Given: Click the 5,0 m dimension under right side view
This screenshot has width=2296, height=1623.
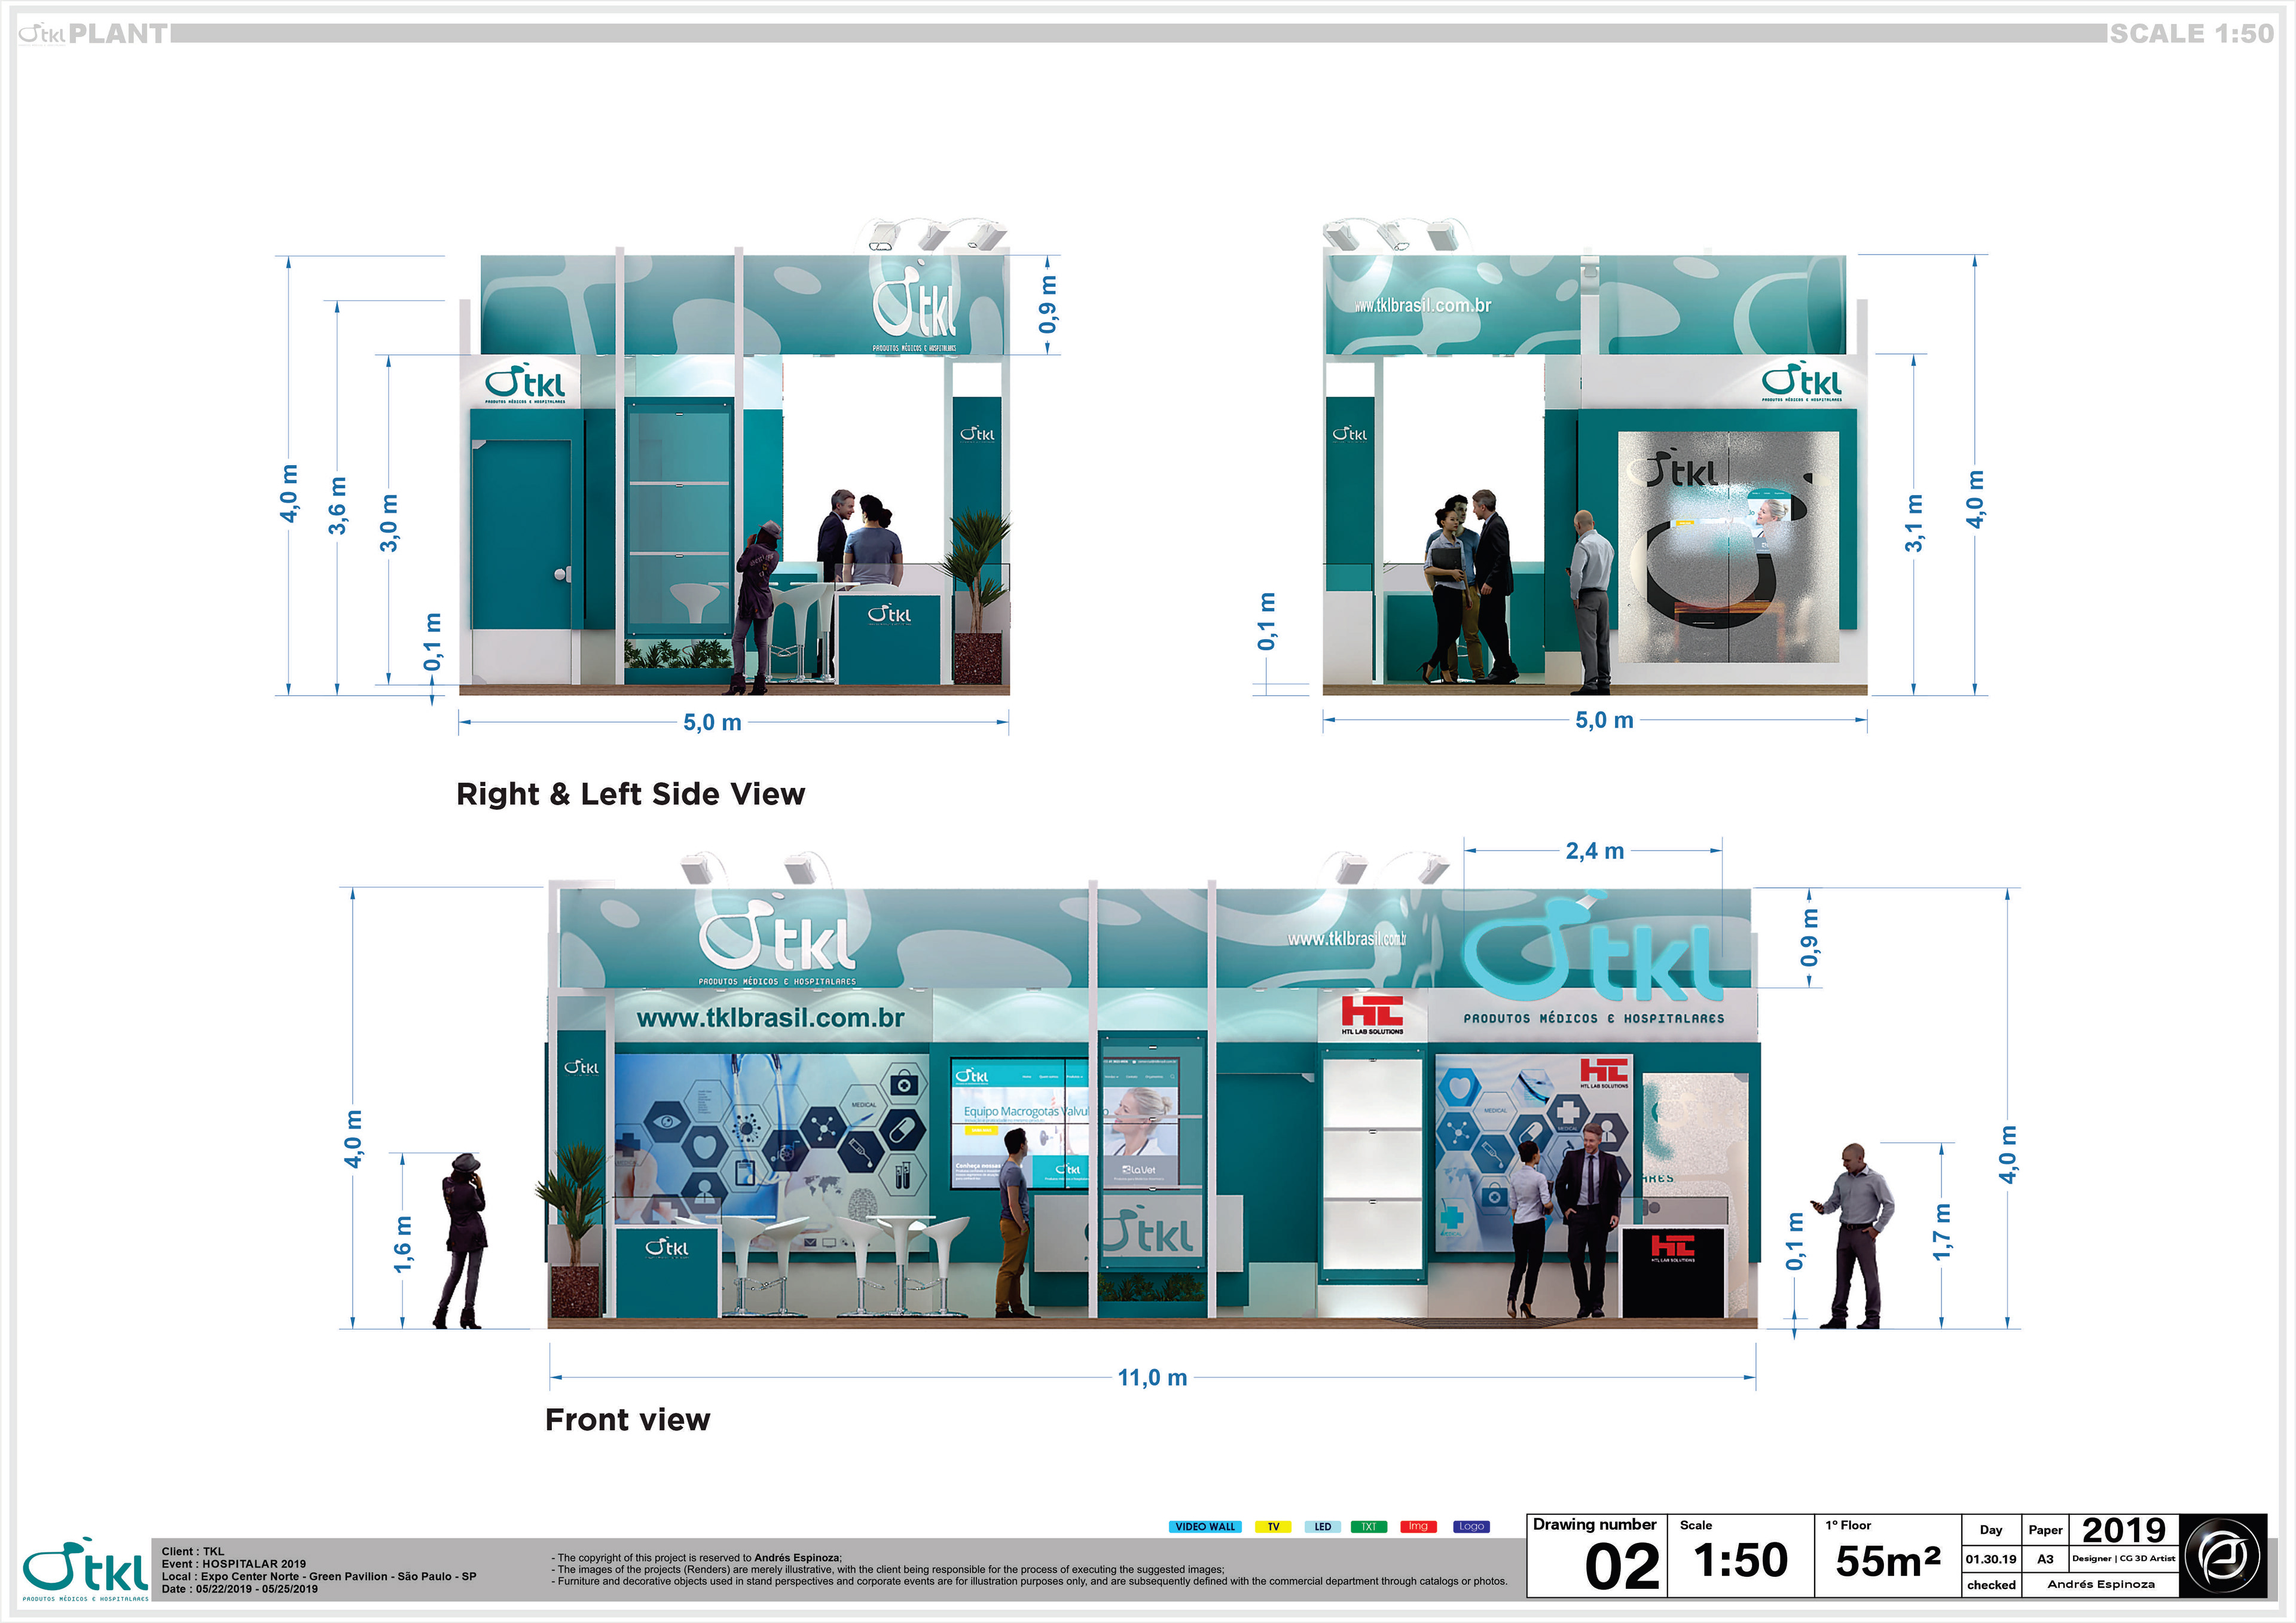Looking at the screenshot, I should (x=1604, y=720).
